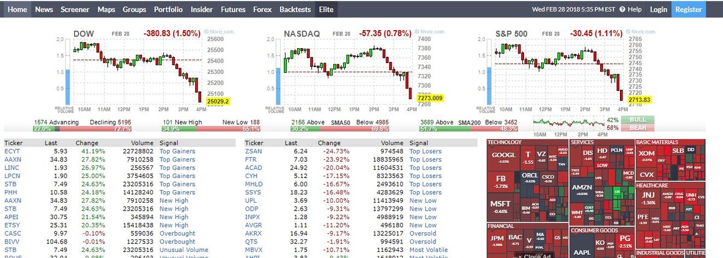
Task: Open the Insider menu item
Action: (202, 10)
